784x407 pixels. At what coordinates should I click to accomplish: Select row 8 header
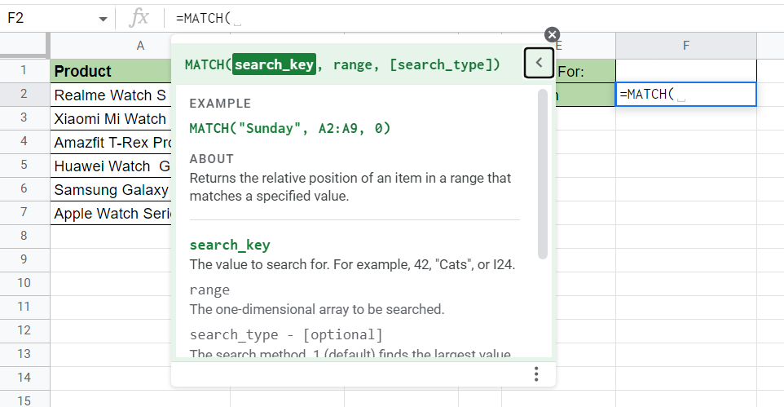click(24, 236)
